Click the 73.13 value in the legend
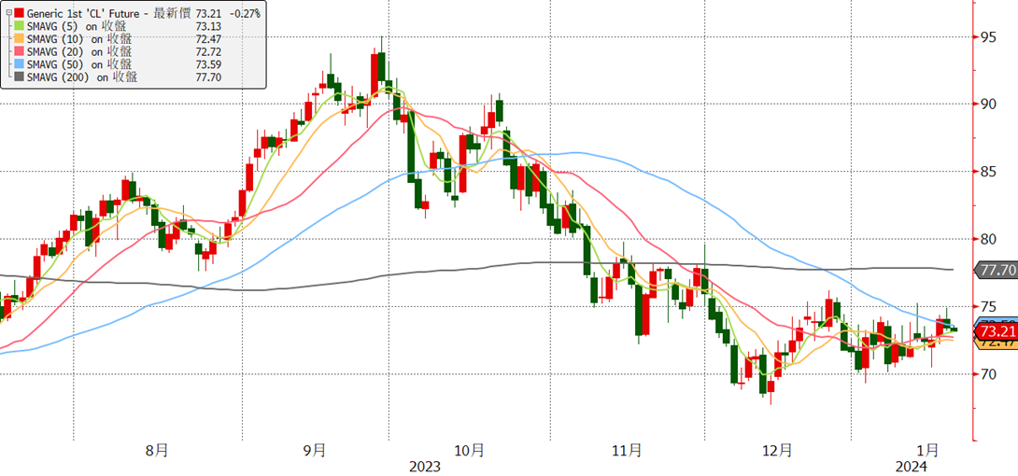This screenshot has height=476, width=1018. pyautogui.click(x=207, y=26)
